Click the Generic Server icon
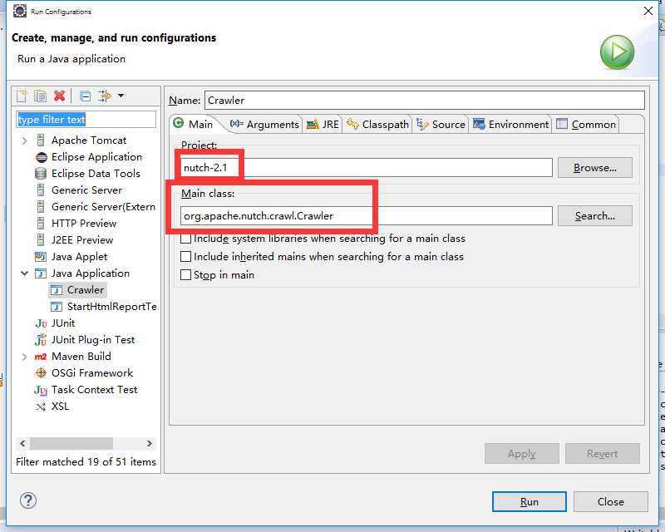 41,190
